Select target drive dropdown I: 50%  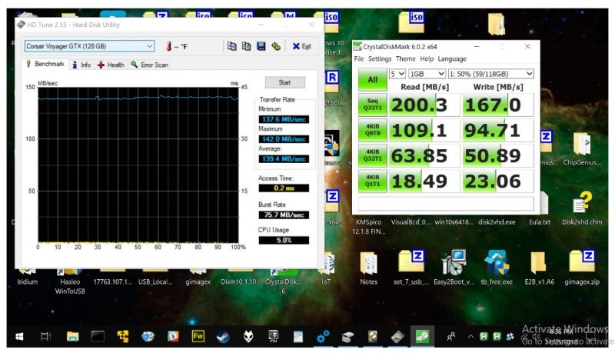[491, 74]
